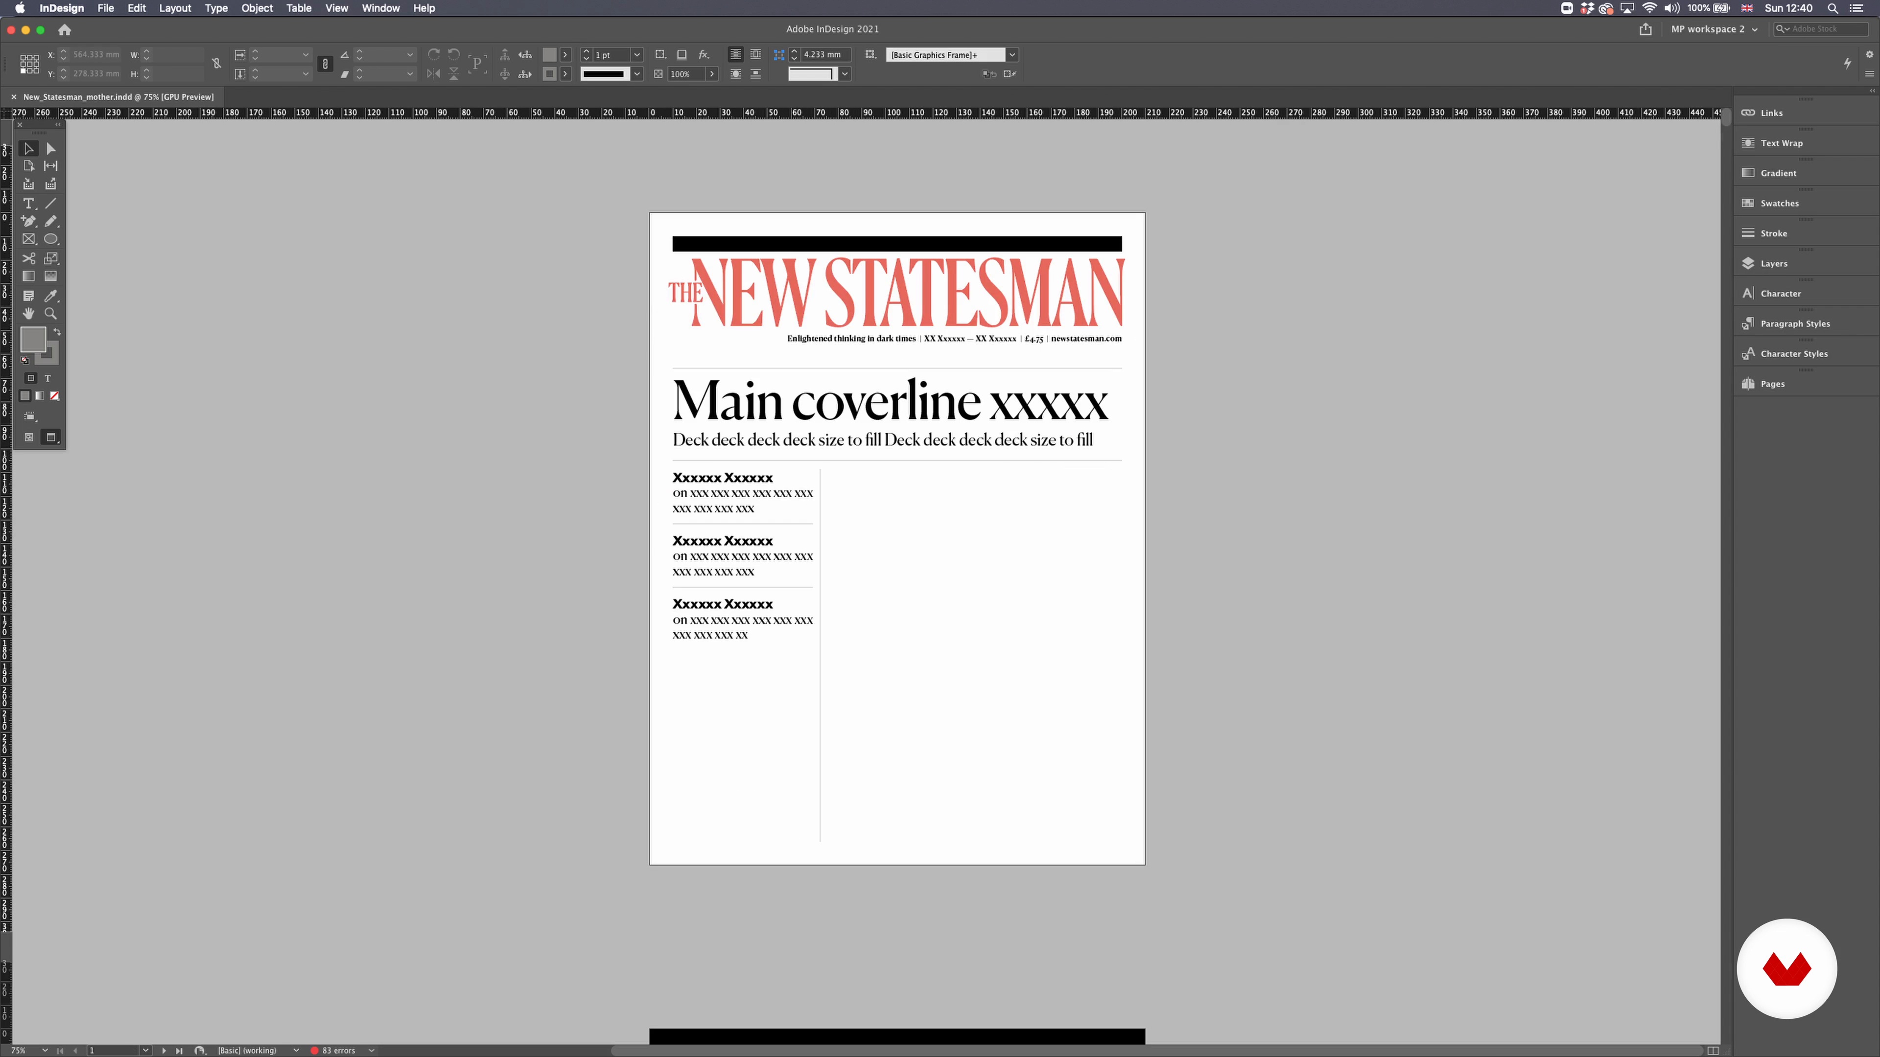The height and width of the screenshot is (1057, 1880).
Task: Swap fill and stroke arrows
Action: pyautogui.click(x=57, y=332)
